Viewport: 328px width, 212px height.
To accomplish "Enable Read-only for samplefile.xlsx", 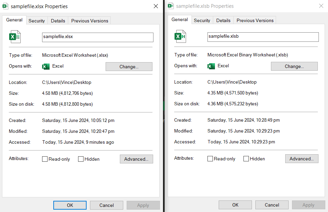I will [x=44, y=159].
